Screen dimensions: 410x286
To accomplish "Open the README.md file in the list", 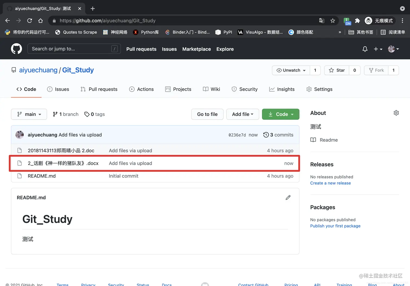I will pos(42,176).
